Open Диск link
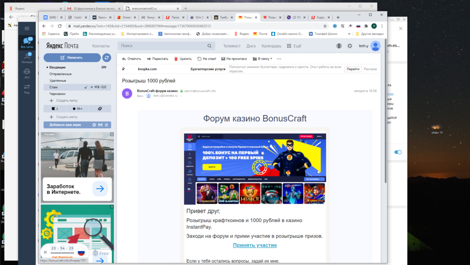This screenshot has height=265, width=470. pos(251,46)
